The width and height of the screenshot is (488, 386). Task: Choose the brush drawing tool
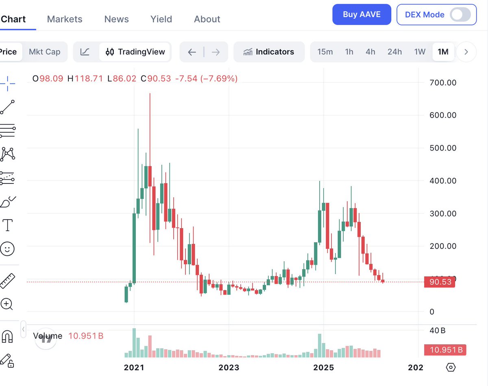(7, 201)
